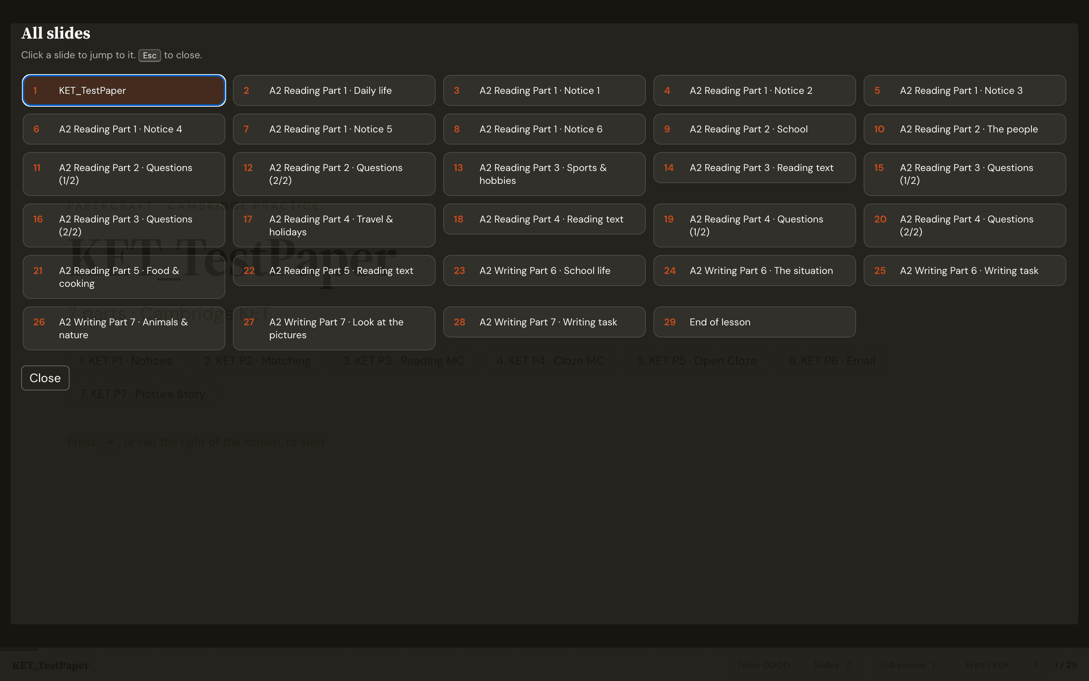Open slide 2 Daily life
The height and width of the screenshot is (681, 1089).
[x=334, y=90]
